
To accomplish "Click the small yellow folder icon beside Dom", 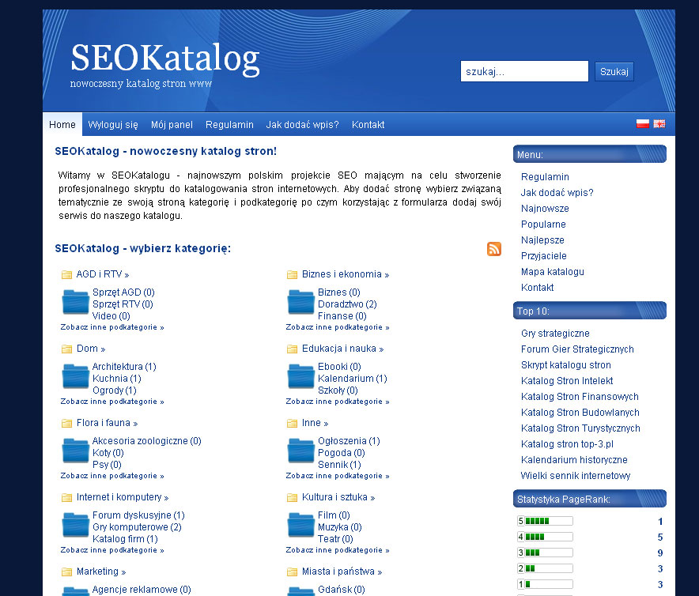I will (x=66, y=349).
